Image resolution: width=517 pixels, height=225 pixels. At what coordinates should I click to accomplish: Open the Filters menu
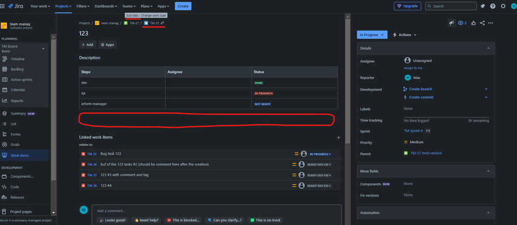(x=82, y=6)
